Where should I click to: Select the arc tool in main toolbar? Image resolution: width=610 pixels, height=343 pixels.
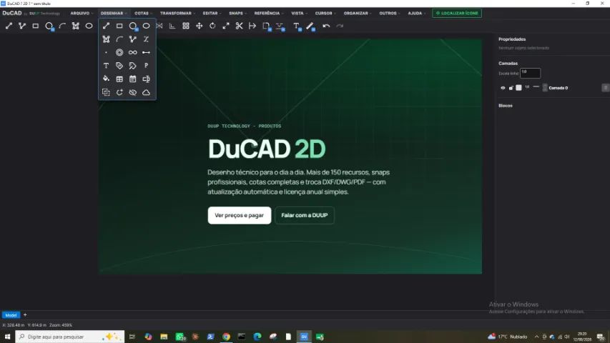pyautogui.click(x=62, y=26)
